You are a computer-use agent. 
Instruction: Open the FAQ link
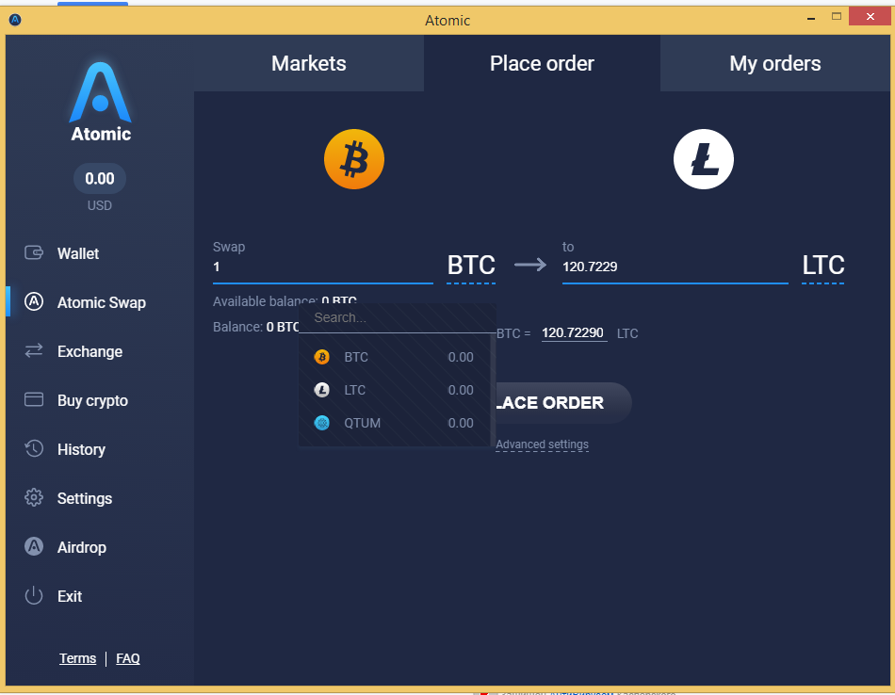point(128,658)
